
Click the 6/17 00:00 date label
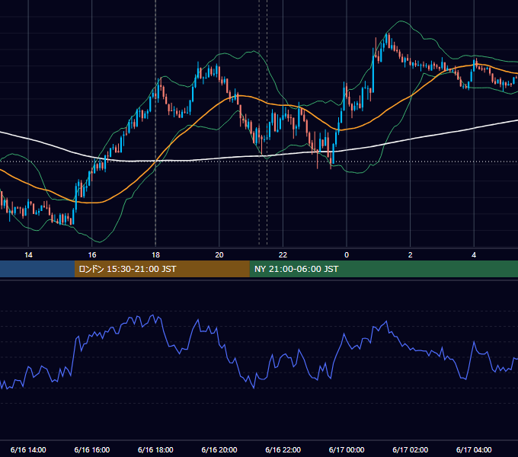click(x=347, y=449)
